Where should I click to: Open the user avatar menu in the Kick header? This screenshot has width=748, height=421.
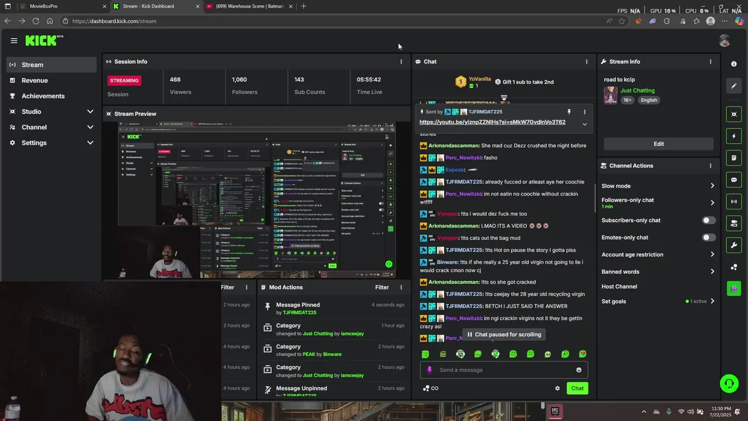click(x=725, y=40)
